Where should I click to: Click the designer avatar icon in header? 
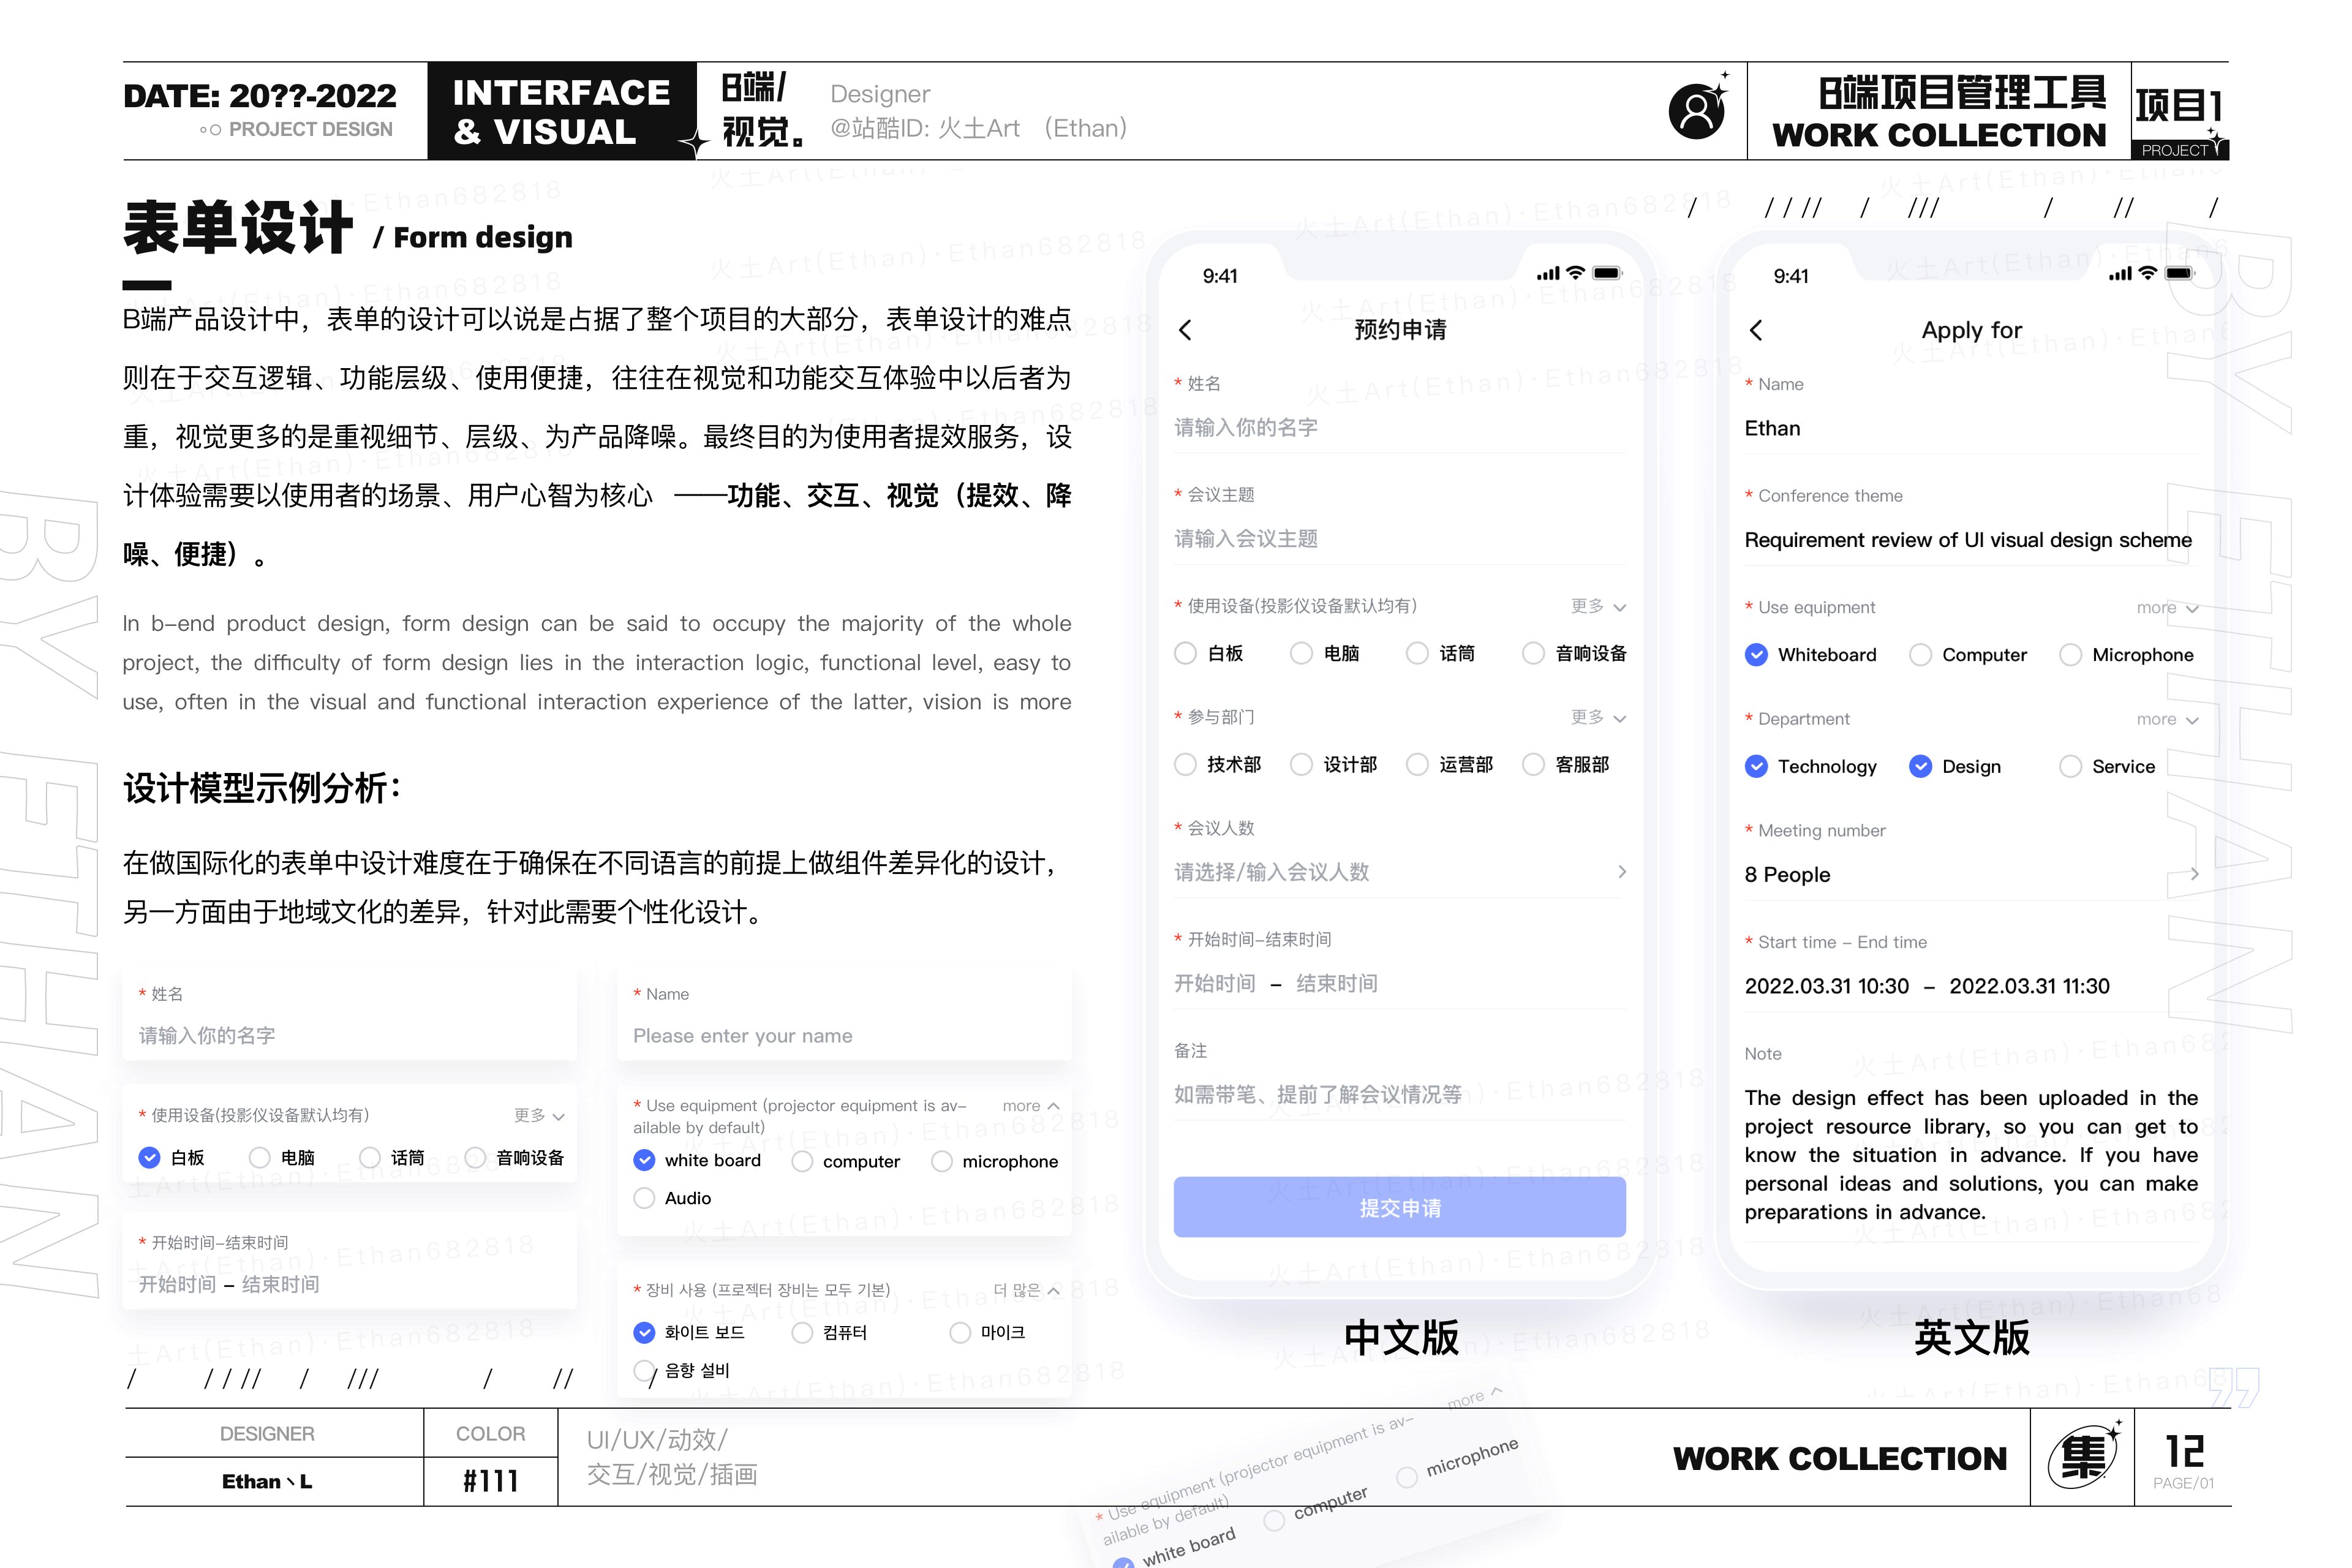[x=1697, y=110]
